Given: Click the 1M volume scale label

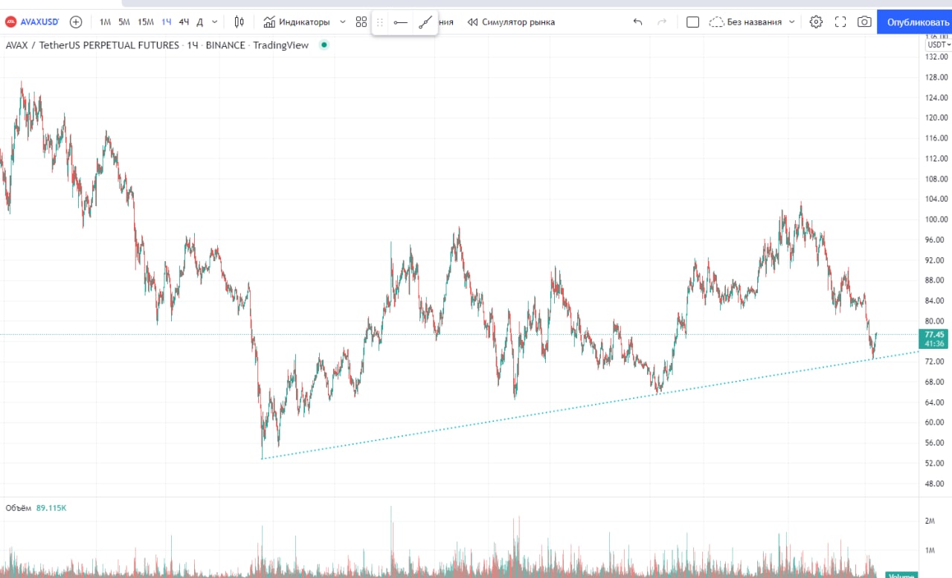Looking at the screenshot, I should [x=930, y=550].
